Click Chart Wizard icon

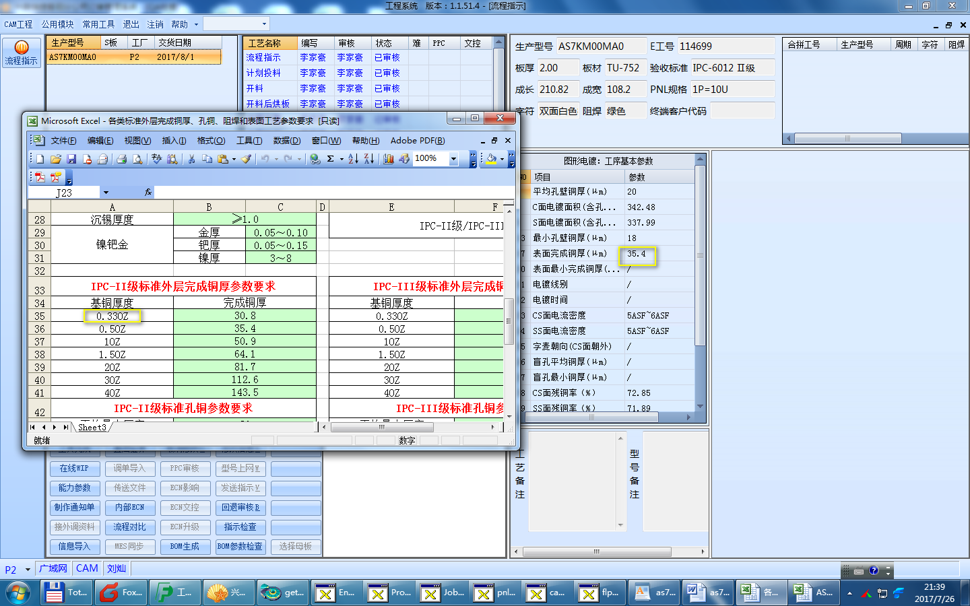click(x=389, y=159)
